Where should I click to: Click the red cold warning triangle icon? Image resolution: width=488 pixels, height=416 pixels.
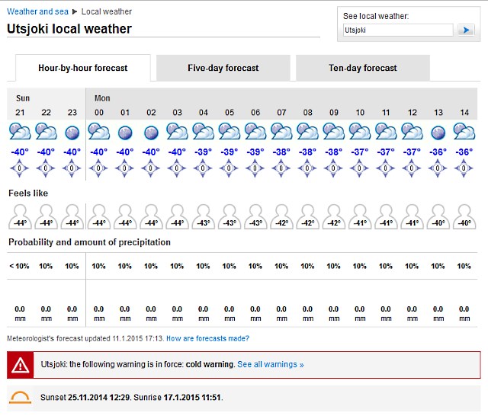(21, 365)
